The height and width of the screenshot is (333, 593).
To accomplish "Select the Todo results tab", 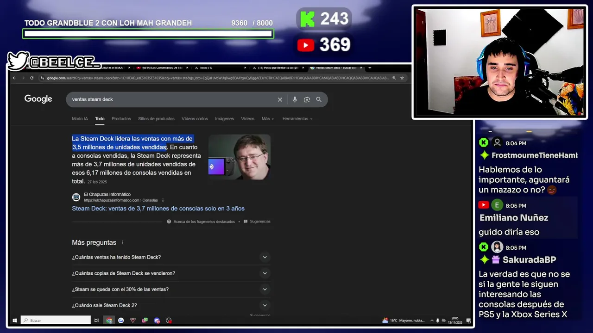I will [100, 119].
